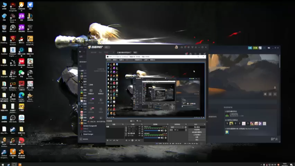
Task: Toggle visibility of second source row
Action: pos(139,129)
